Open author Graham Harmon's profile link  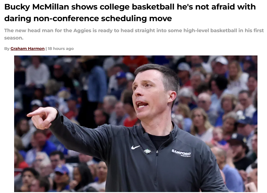tap(27, 49)
